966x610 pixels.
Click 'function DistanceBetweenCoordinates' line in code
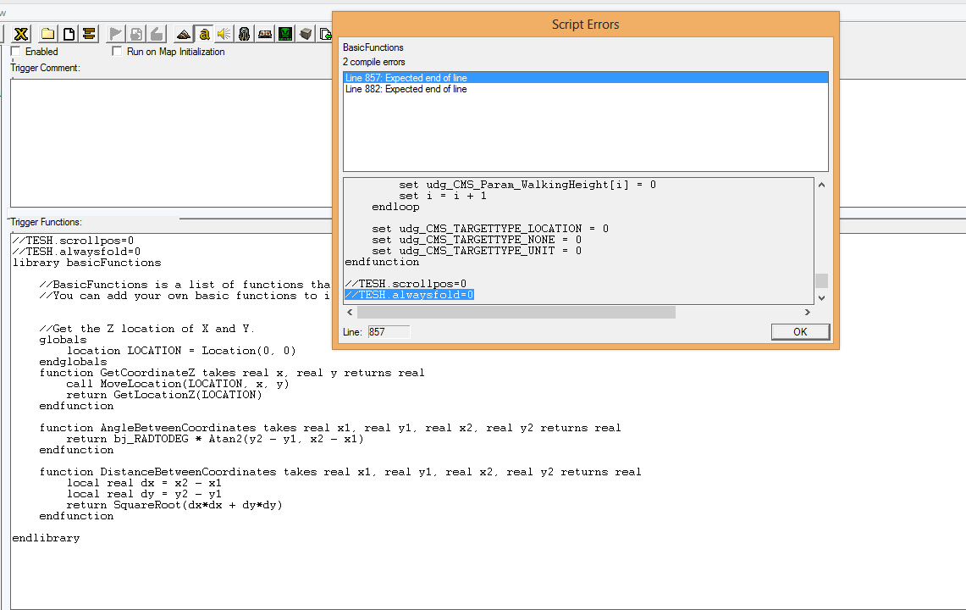tap(340, 472)
